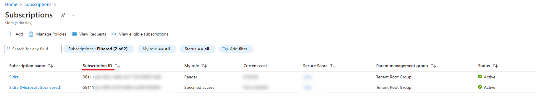Sort by Subscription name arrows

click(x=50, y=66)
